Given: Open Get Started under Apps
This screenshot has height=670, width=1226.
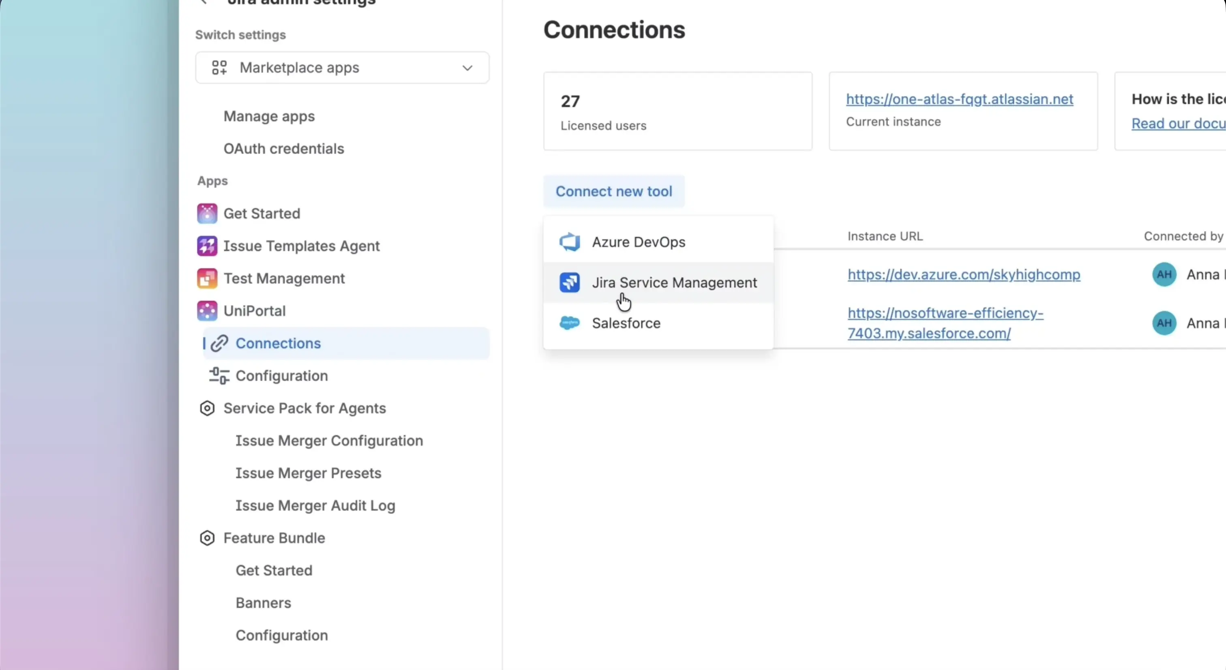Looking at the screenshot, I should click(x=262, y=213).
